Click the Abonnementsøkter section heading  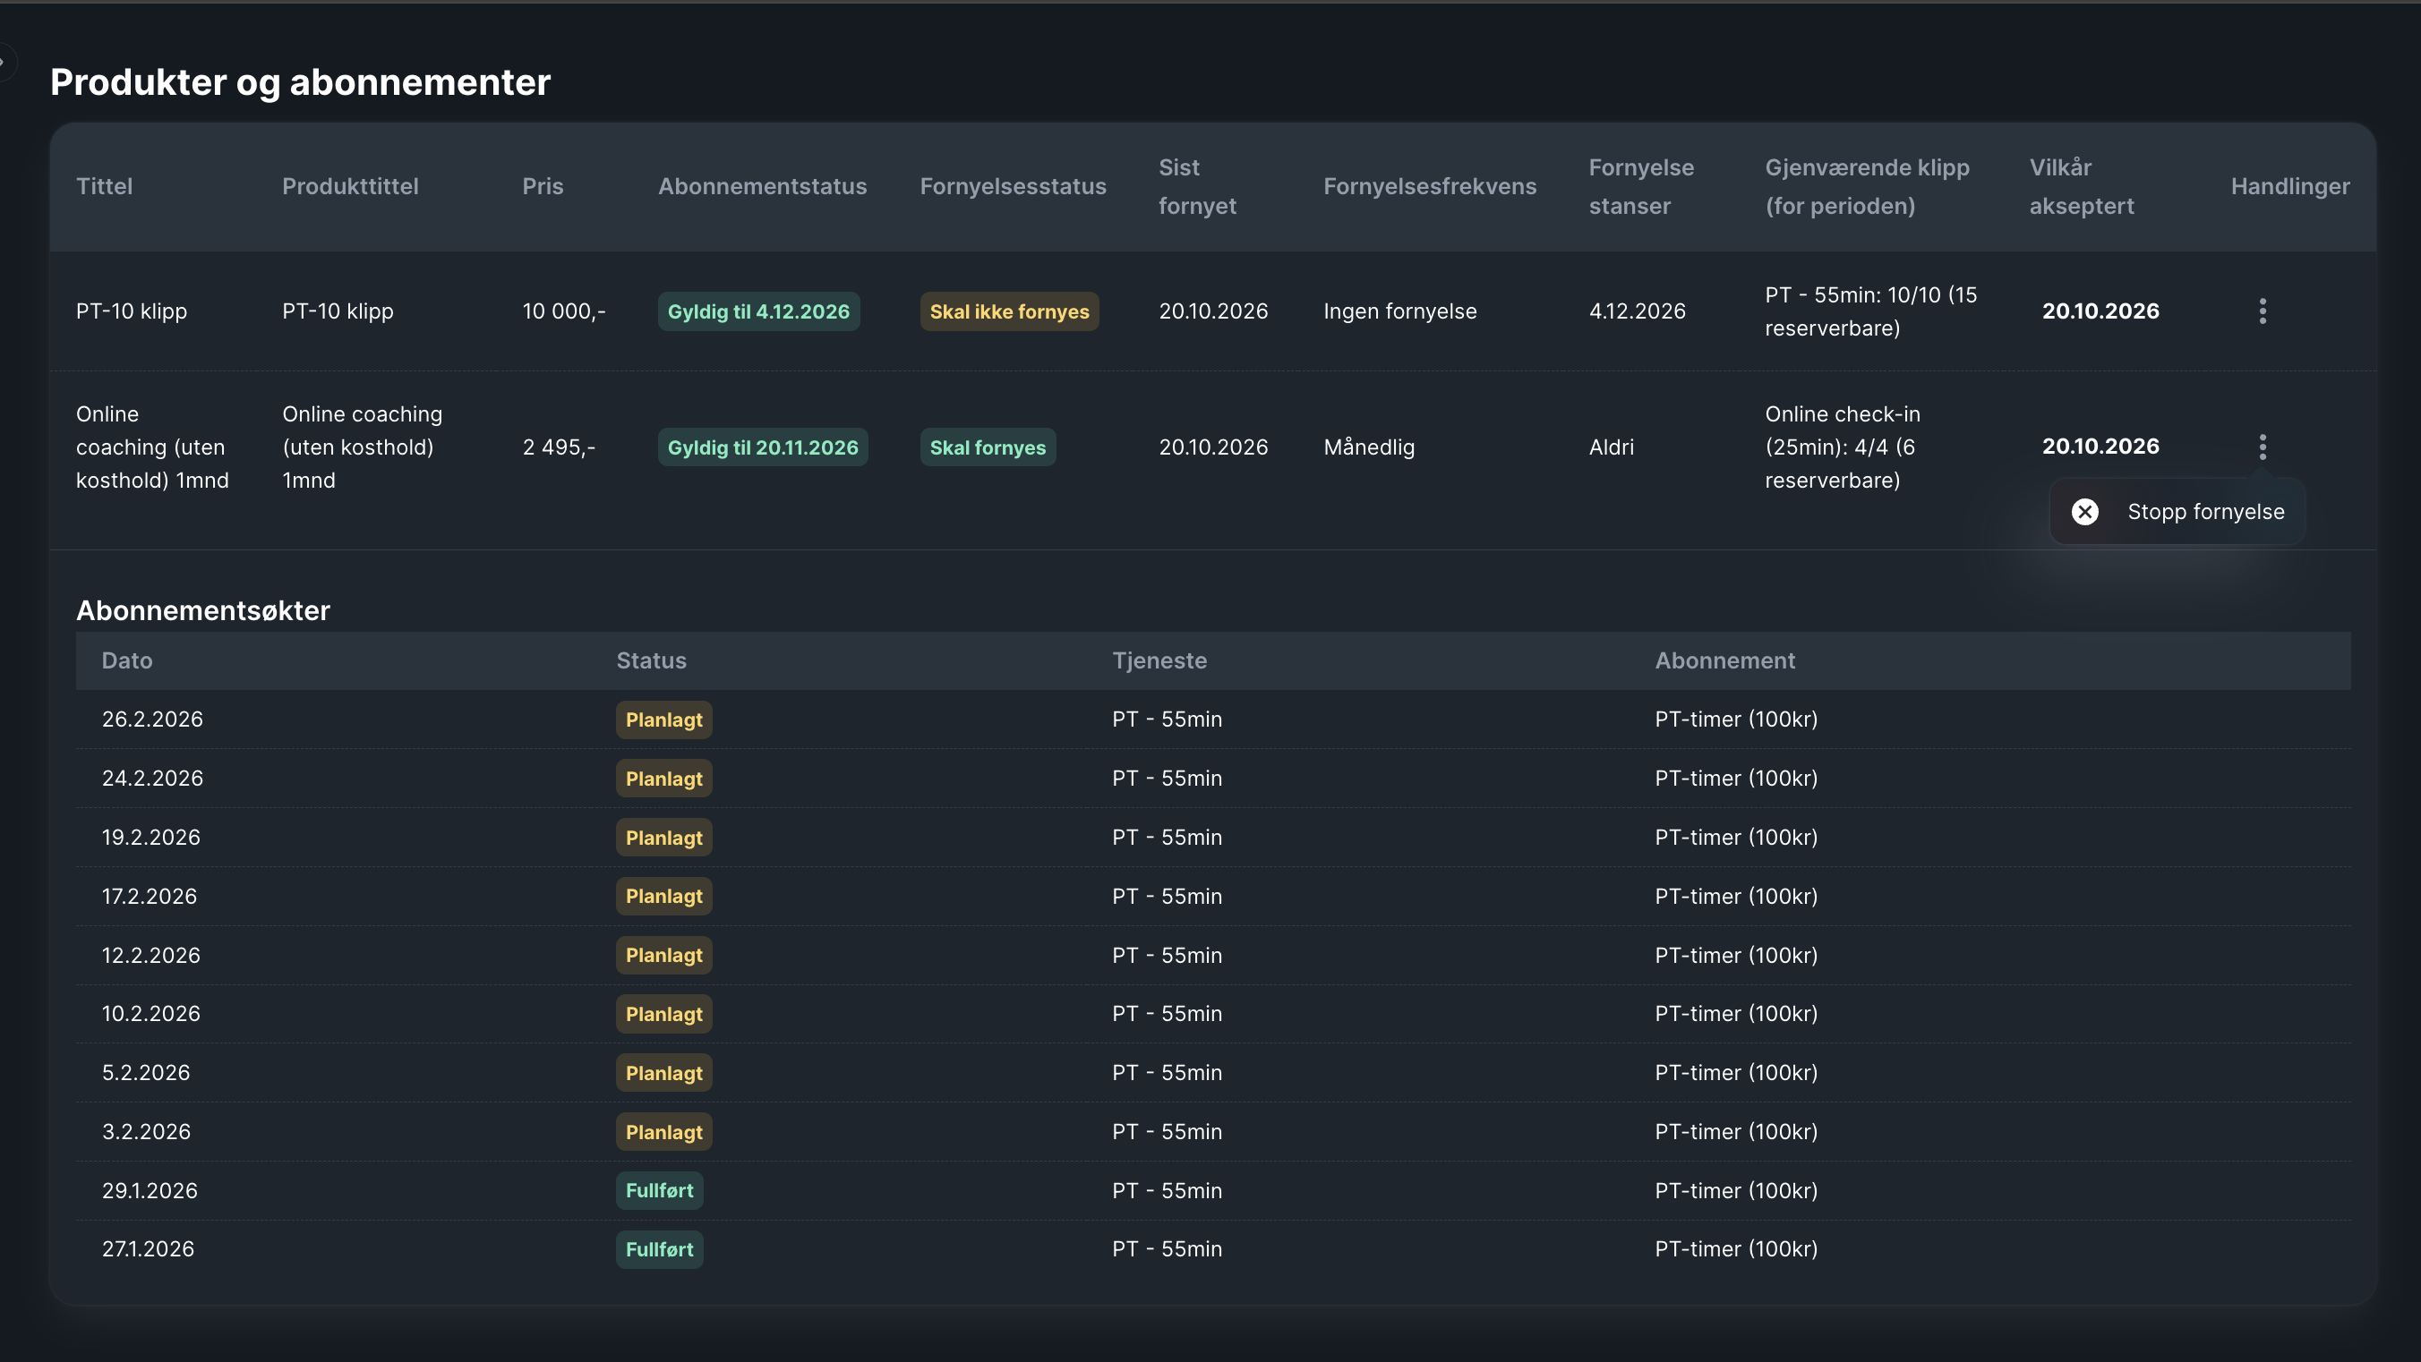click(x=203, y=610)
